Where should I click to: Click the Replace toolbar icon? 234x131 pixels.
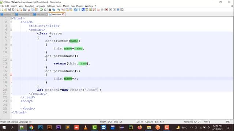coord(54,10)
